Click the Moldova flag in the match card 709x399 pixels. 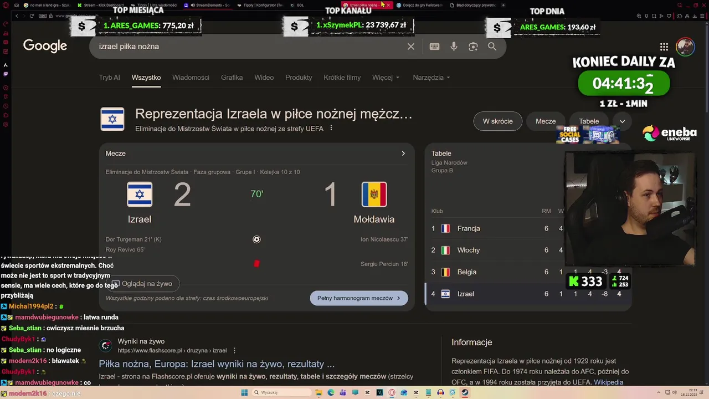point(374,195)
